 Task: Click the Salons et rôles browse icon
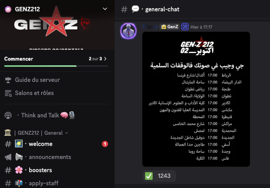[8, 93]
